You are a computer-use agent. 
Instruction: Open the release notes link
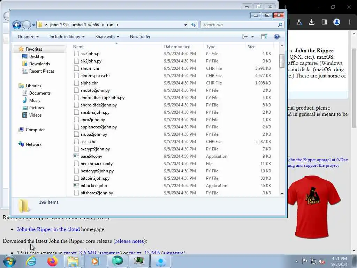130,241
